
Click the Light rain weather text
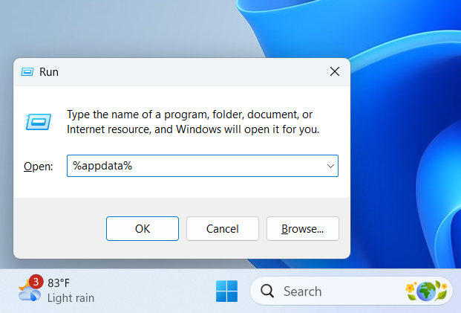(x=71, y=298)
